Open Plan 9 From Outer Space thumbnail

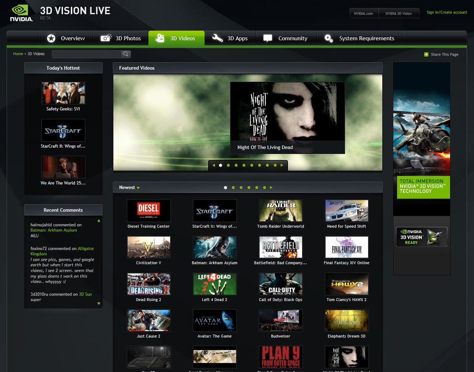[281, 357]
